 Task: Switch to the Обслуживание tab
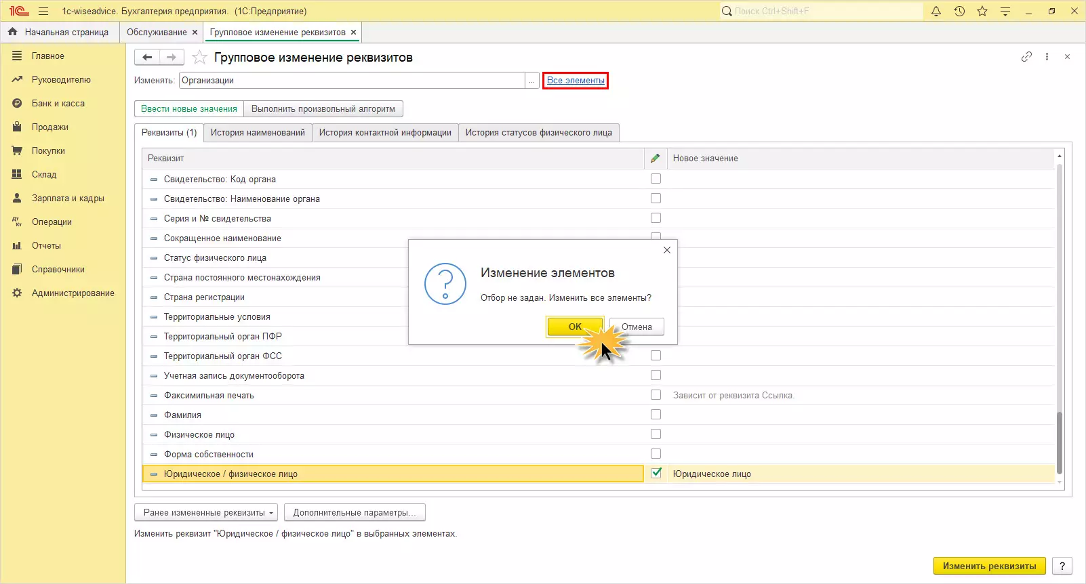(157, 32)
